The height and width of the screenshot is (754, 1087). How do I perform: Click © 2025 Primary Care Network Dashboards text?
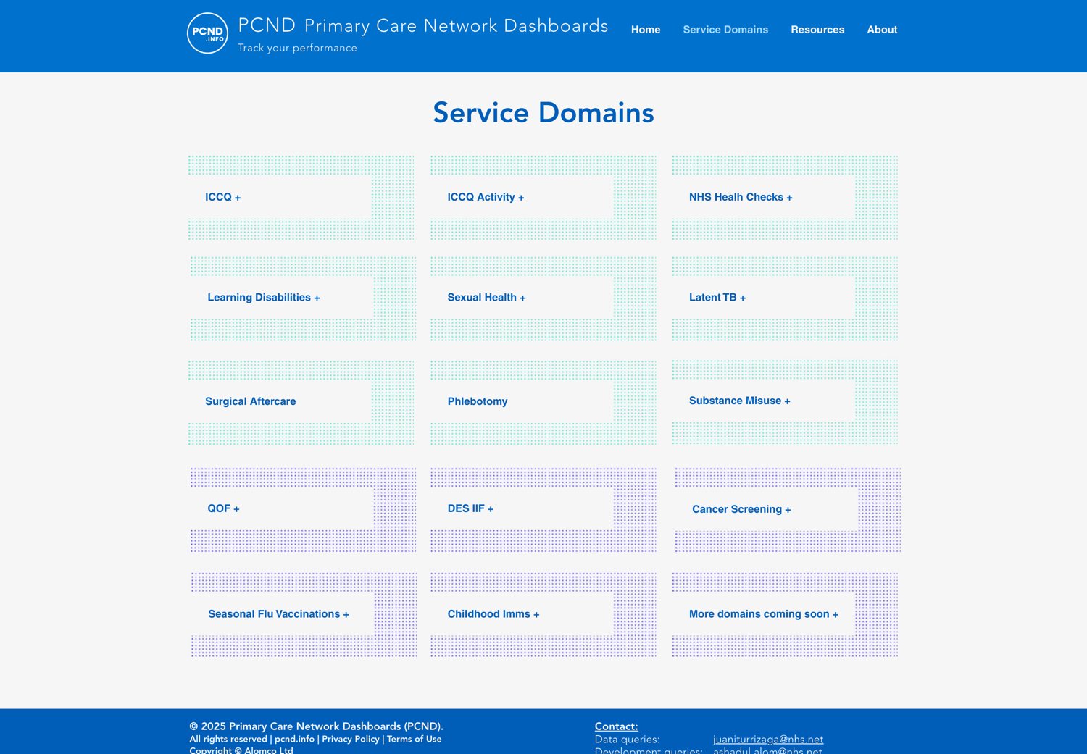pos(316,726)
